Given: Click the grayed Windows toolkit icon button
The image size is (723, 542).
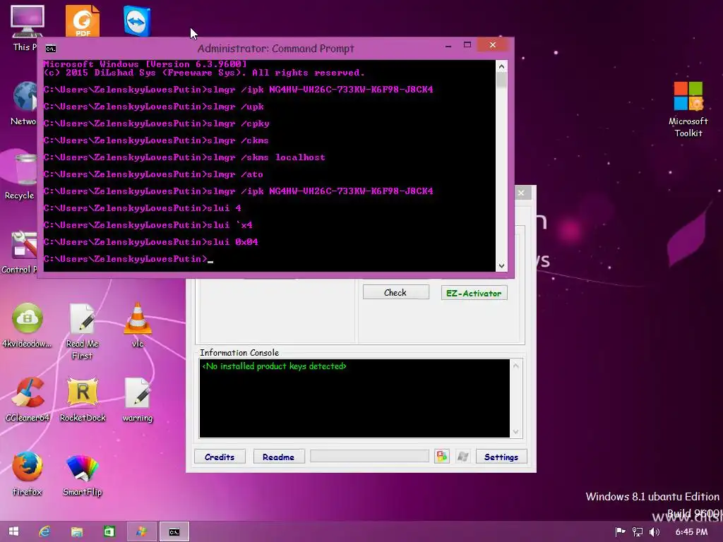Looking at the screenshot, I should tap(463, 457).
